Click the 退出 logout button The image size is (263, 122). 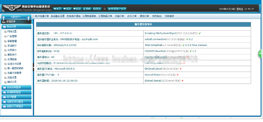pyautogui.click(x=96, y=9)
